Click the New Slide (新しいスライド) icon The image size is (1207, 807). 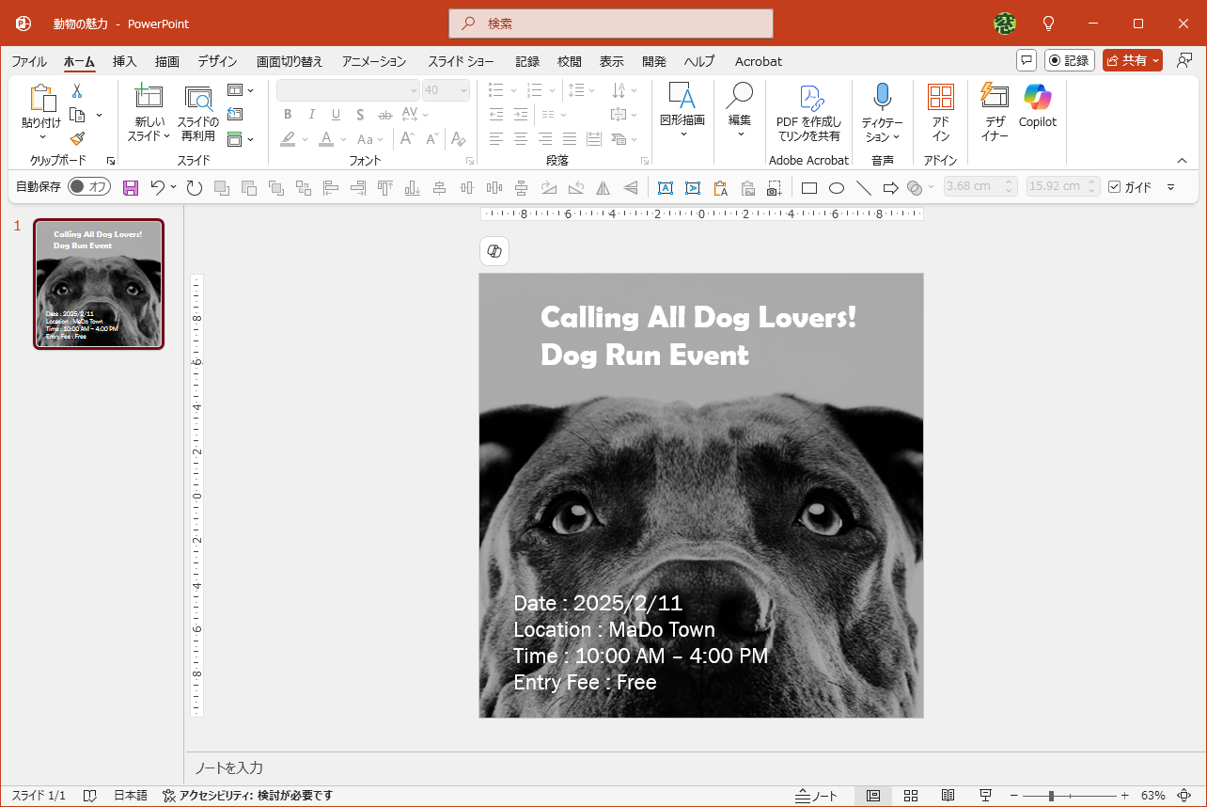149,97
